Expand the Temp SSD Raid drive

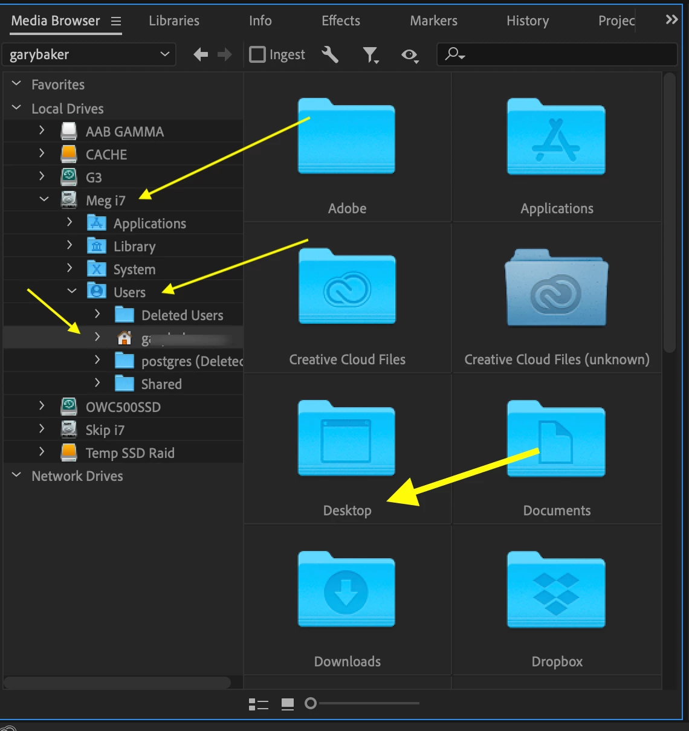pos(41,451)
